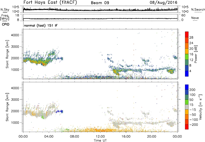
Task: Click the blue velocity patch near 06:00 at 2000 km
Action: point(60,111)
